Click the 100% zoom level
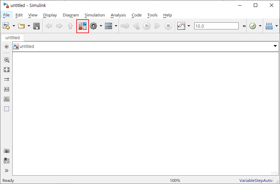This screenshot has width=280, height=184. pyautogui.click(x=175, y=181)
